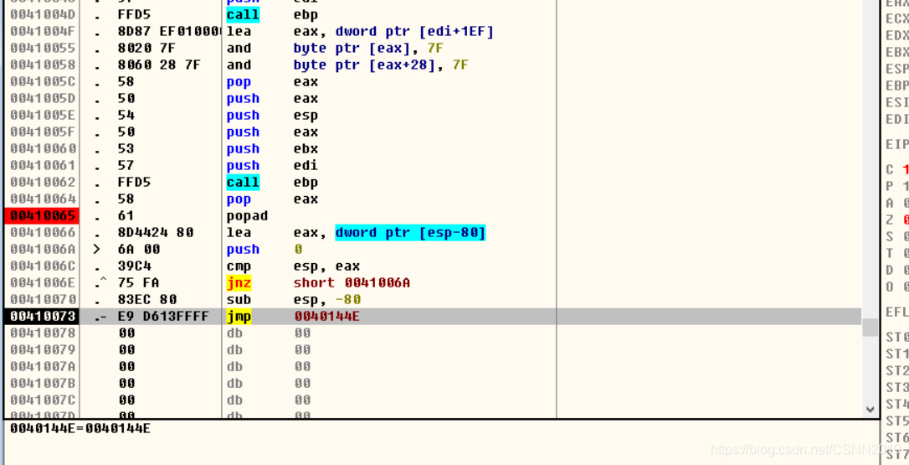Click address 00410073 in disassembly

[43, 317]
